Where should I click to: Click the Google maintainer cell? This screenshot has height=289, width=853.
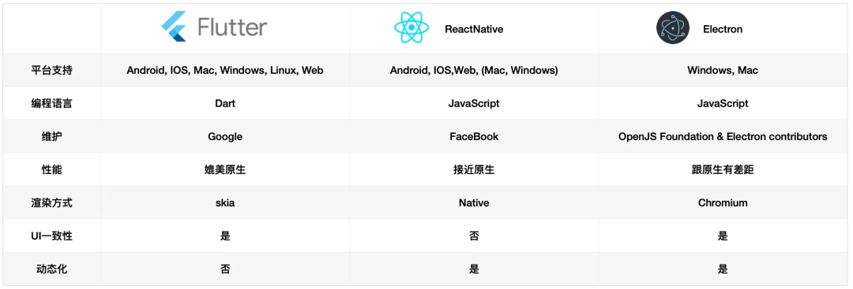[224, 137]
